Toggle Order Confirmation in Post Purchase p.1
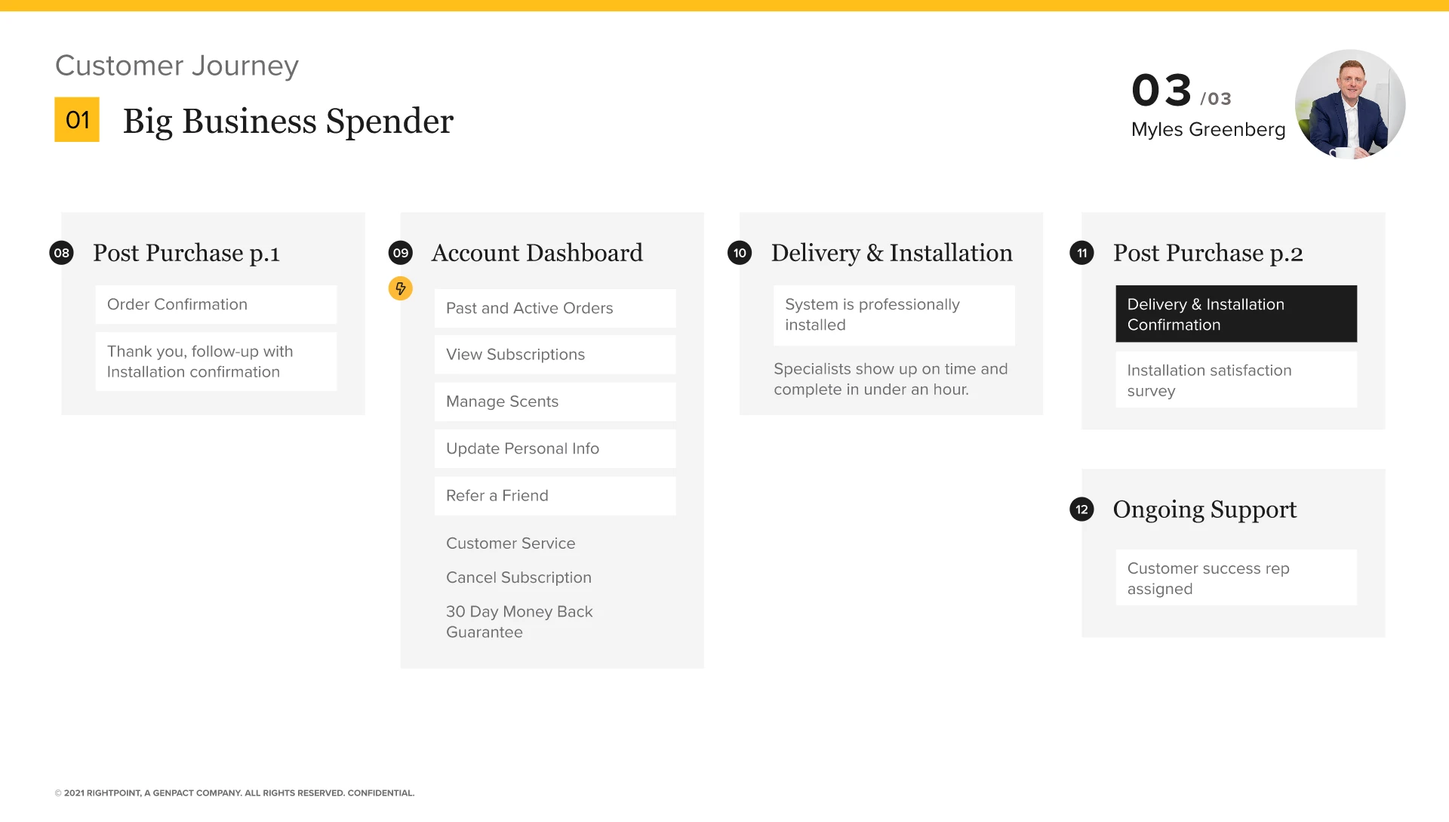 [x=216, y=303]
